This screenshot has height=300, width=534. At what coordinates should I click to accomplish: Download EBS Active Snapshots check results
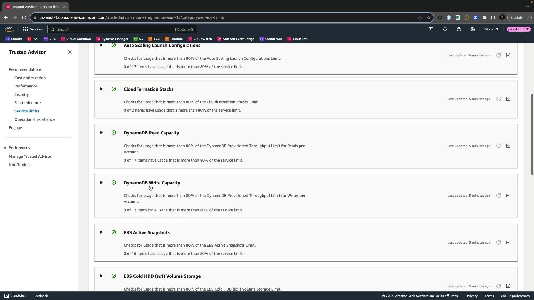coord(508,242)
